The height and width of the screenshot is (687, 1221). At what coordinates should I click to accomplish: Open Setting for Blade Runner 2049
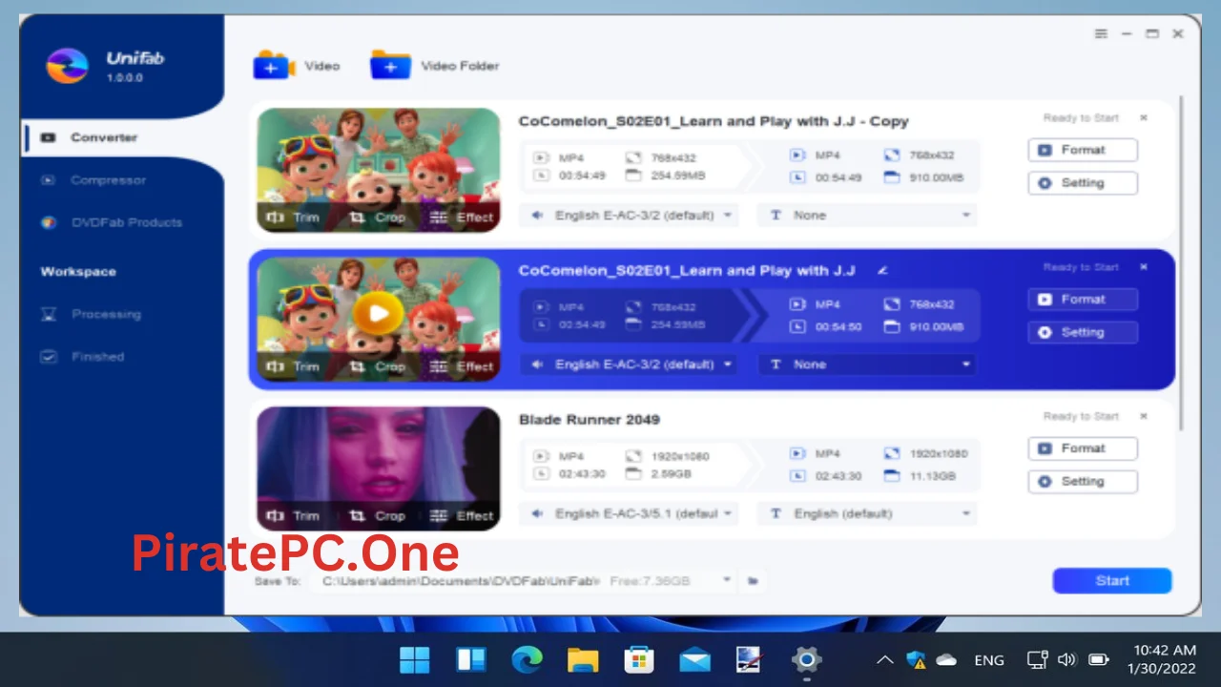pyautogui.click(x=1083, y=482)
